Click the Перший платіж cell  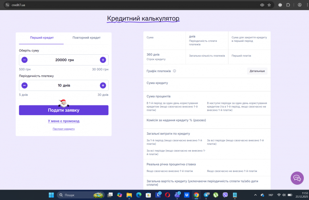click(x=249, y=57)
